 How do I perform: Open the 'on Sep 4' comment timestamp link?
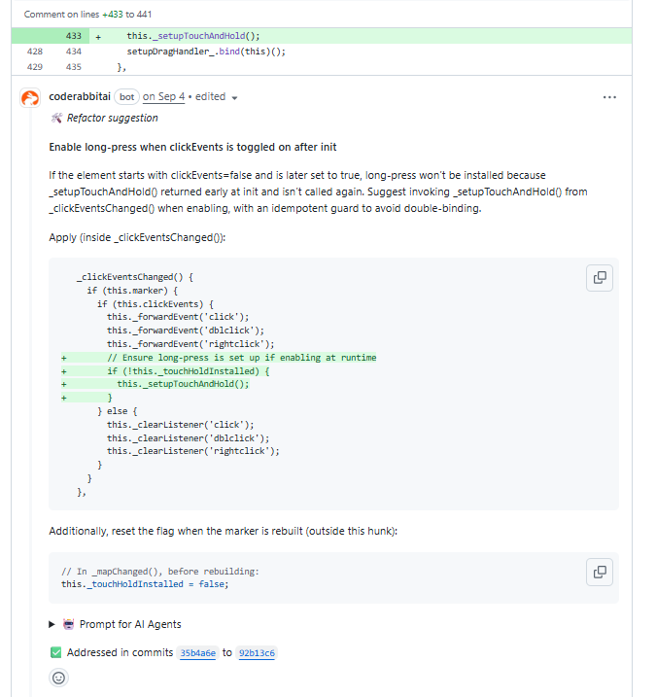click(x=163, y=97)
